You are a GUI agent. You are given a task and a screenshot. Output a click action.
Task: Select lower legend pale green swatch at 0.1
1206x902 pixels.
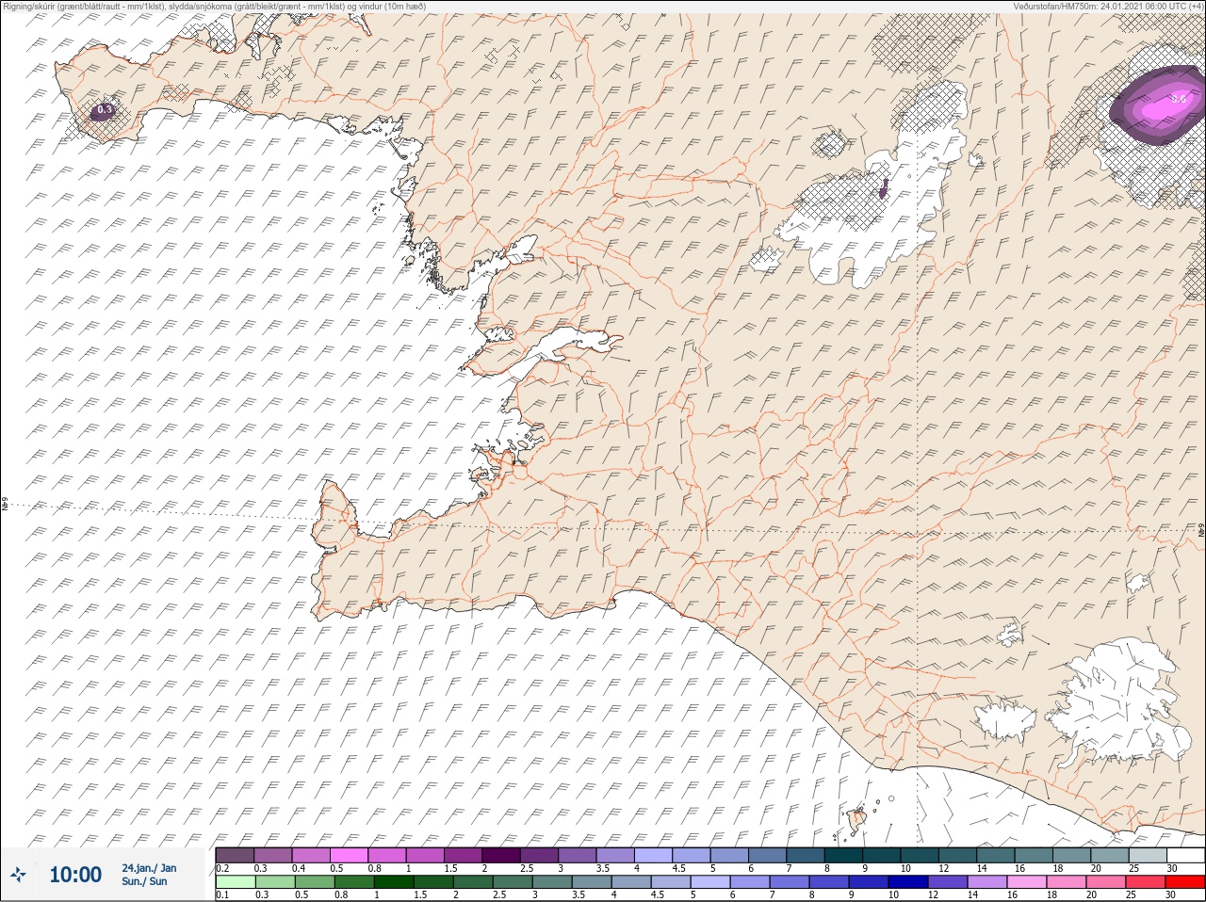click(x=235, y=882)
